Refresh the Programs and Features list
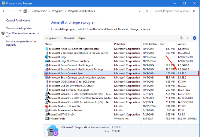 [x=147, y=11]
